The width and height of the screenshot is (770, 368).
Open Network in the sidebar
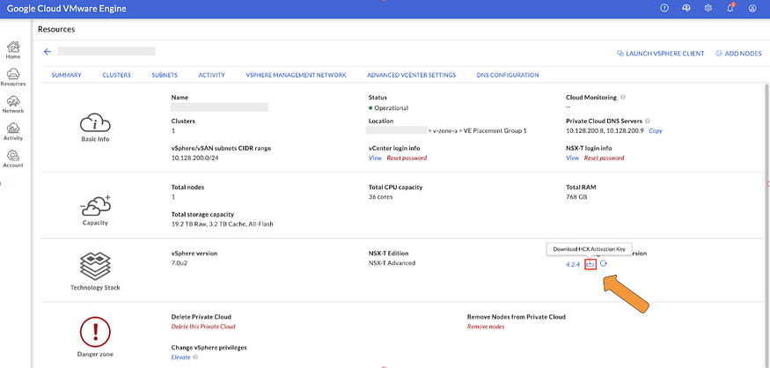13,104
